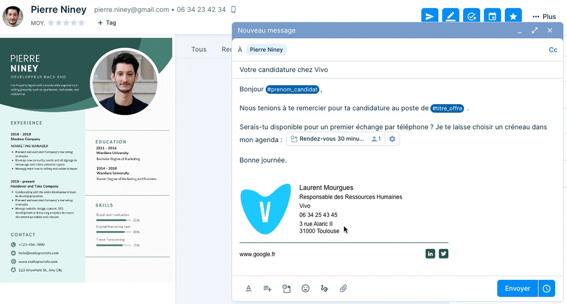Click the #prenom_candidat variable tag
567x304 pixels.
point(292,90)
